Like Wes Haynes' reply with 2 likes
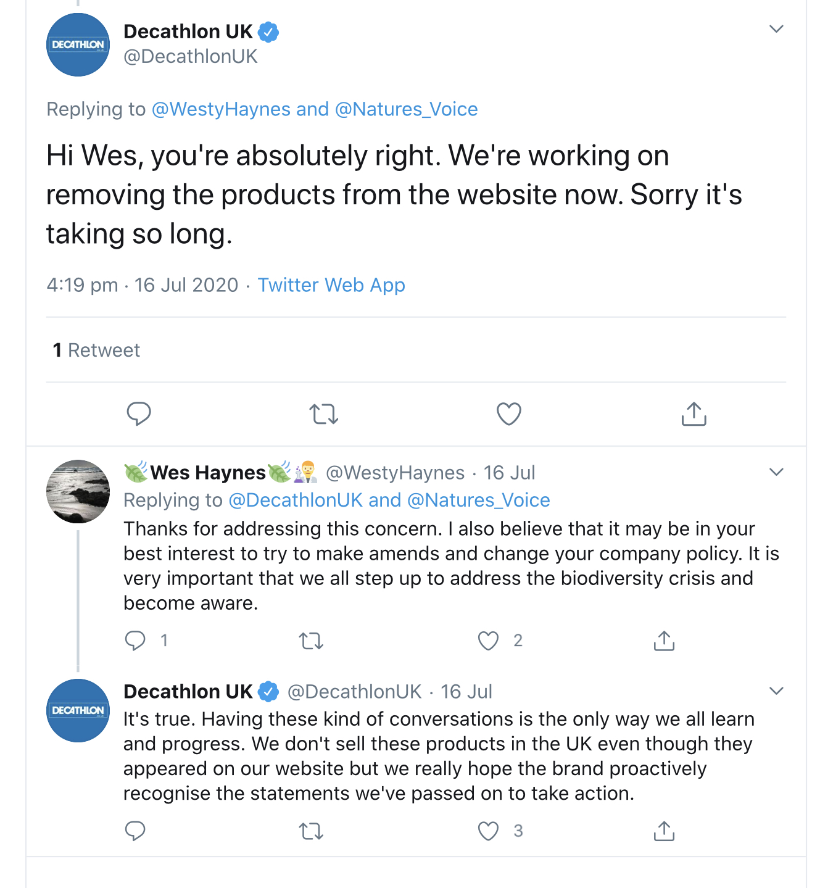The width and height of the screenshot is (820, 888). click(x=489, y=641)
